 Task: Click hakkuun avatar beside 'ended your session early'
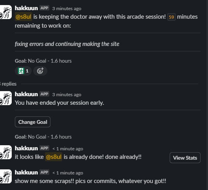click(5, 98)
